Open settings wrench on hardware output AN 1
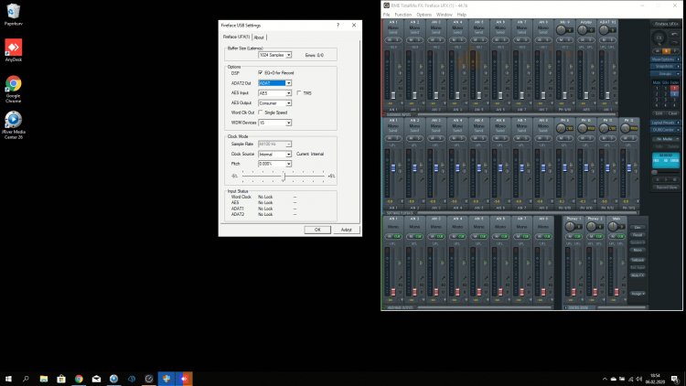The width and height of the screenshot is (686, 386). pyautogui.click(x=401, y=278)
